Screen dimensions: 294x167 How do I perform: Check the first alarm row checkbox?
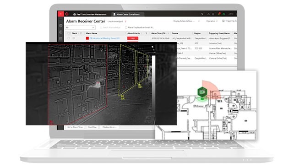[69, 38]
